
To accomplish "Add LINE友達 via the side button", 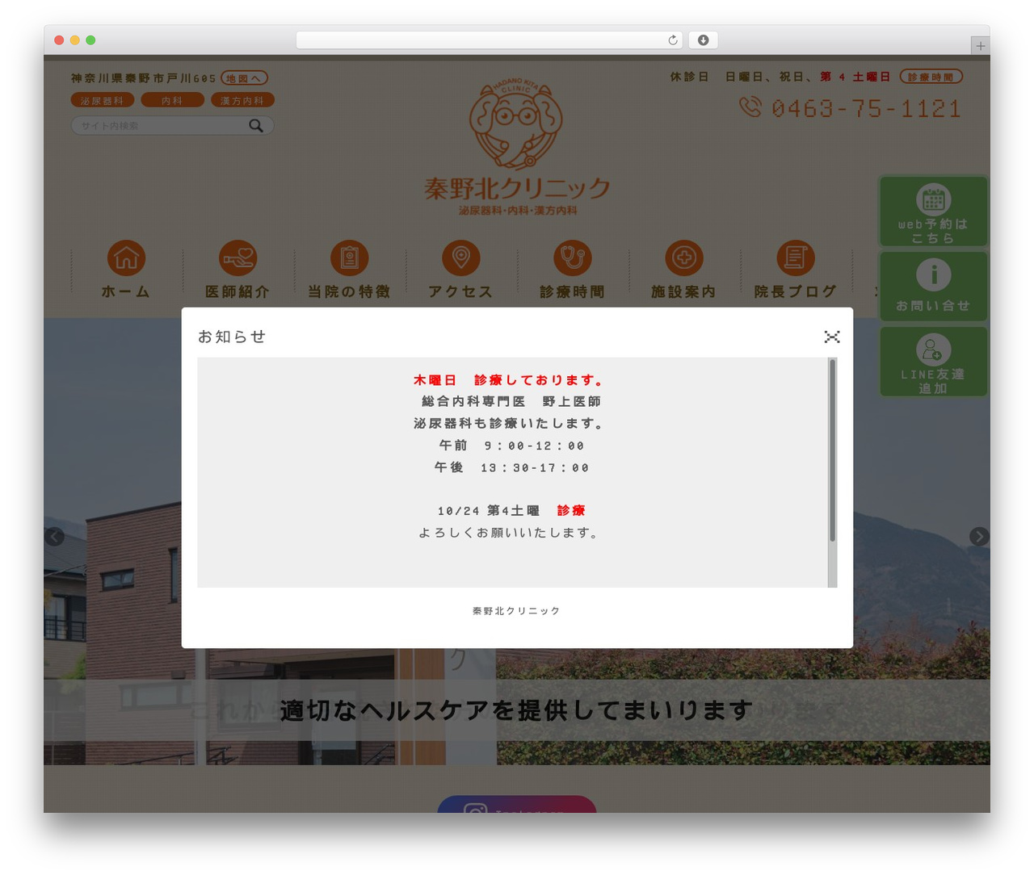I will click(933, 362).
